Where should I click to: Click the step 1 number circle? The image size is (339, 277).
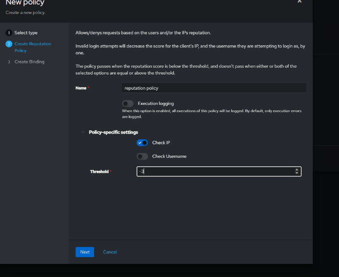[x=9, y=33]
